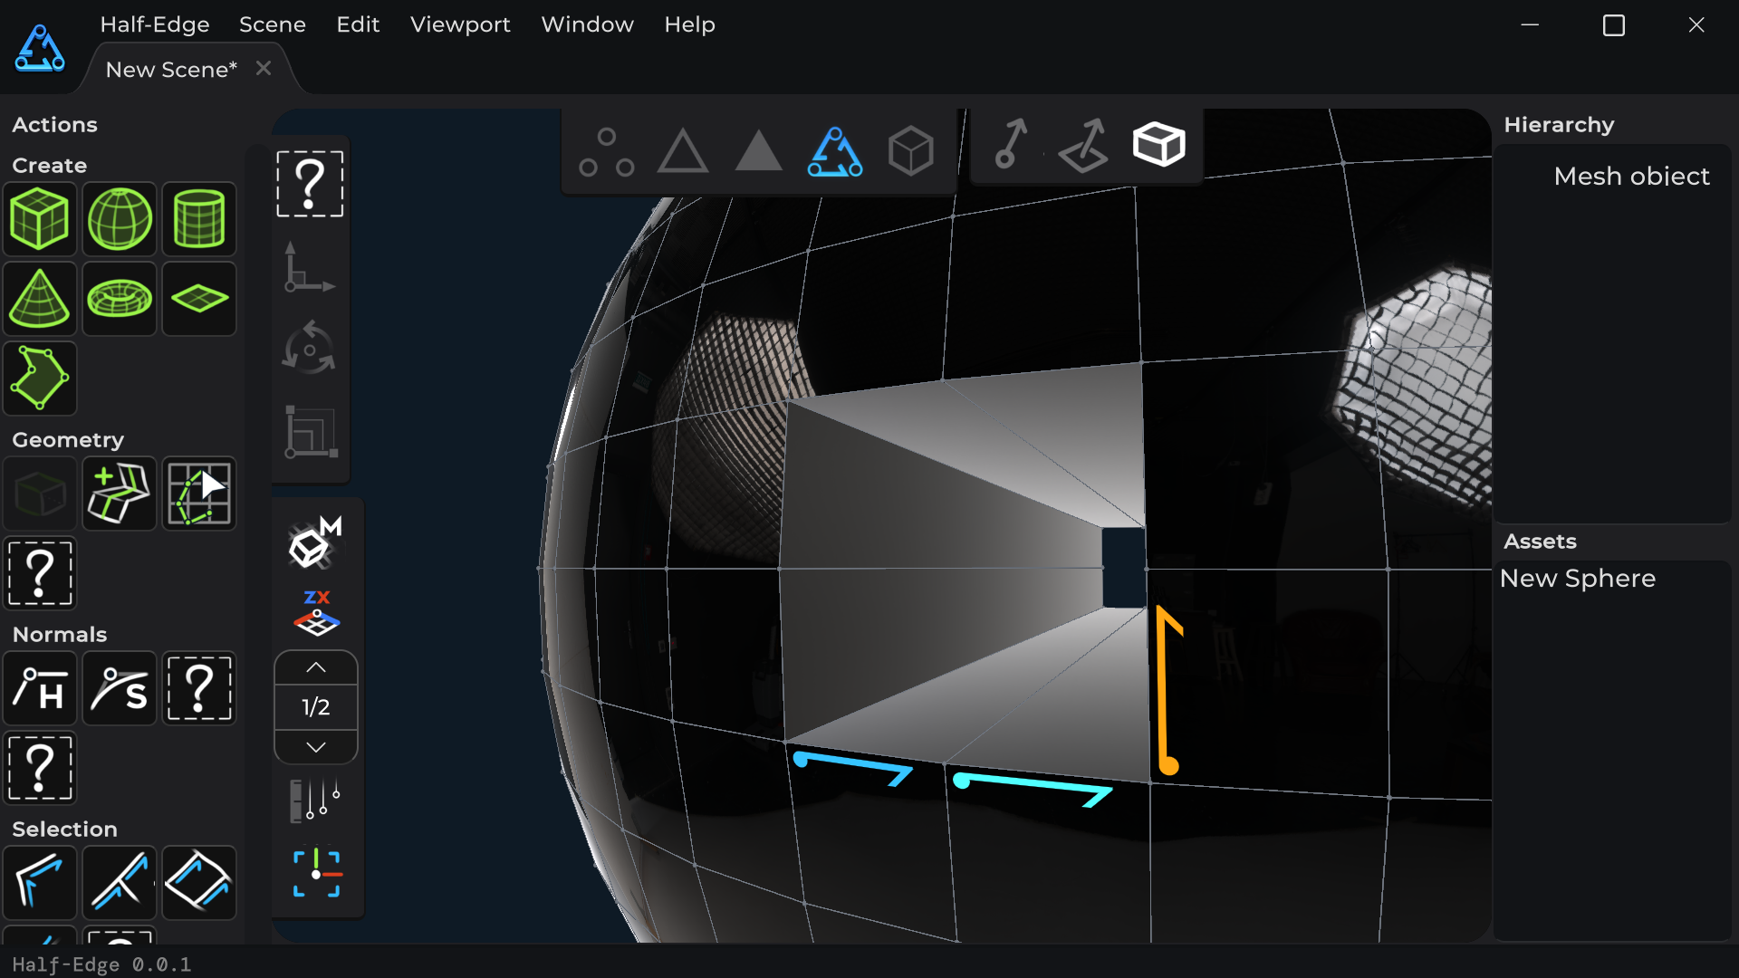Select New Sphere in the Assets panel

pyautogui.click(x=1577, y=579)
